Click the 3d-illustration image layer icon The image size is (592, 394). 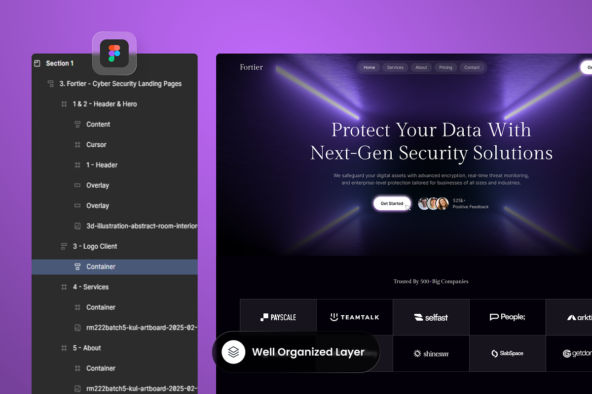tap(77, 226)
